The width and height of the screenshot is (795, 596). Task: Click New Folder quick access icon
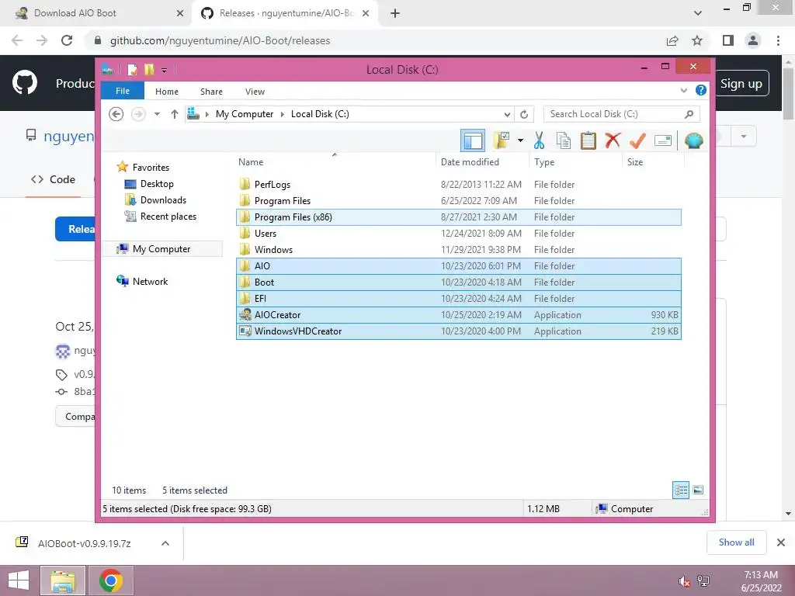[x=149, y=69]
